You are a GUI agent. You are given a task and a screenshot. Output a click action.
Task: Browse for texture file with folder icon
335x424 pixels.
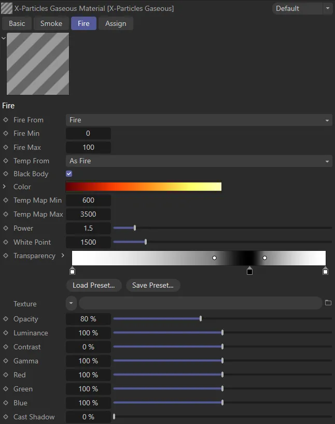click(328, 303)
